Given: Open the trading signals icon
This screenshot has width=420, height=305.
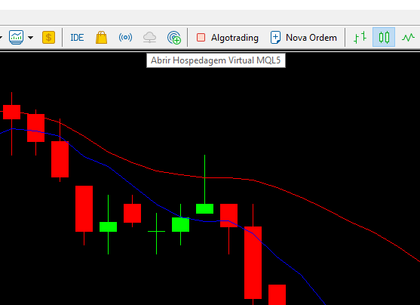Looking at the screenshot, I should tap(125, 37).
